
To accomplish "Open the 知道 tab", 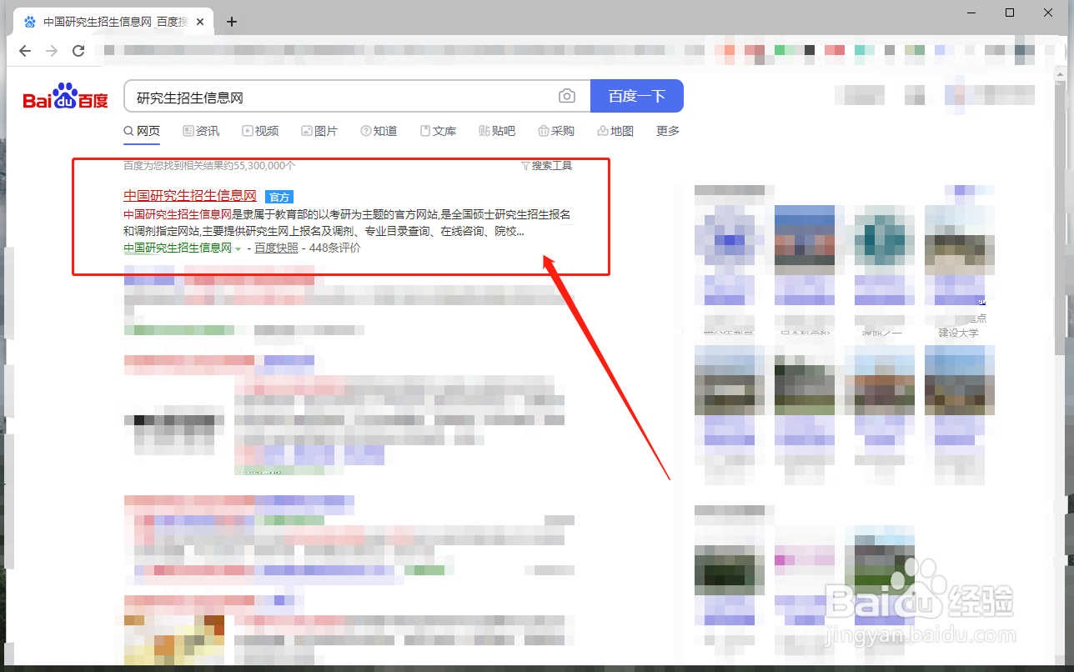I will click(x=379, y=131).
